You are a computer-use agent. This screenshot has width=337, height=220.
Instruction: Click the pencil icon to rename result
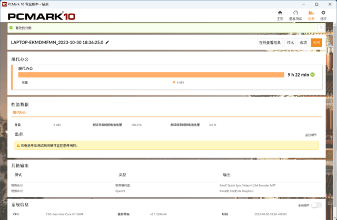(x=107, y=43)
